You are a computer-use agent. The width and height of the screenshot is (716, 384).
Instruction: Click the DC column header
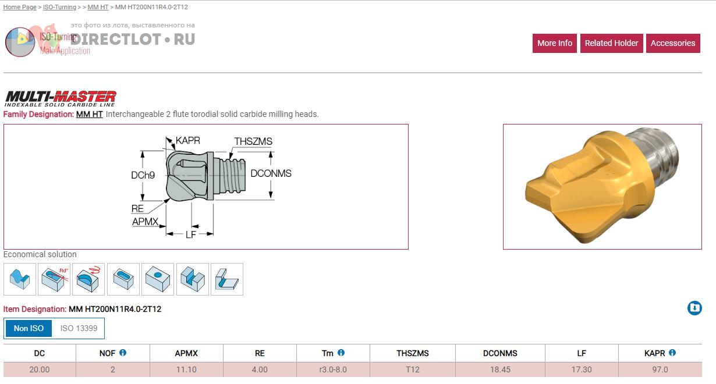click(x=40, y=353)
